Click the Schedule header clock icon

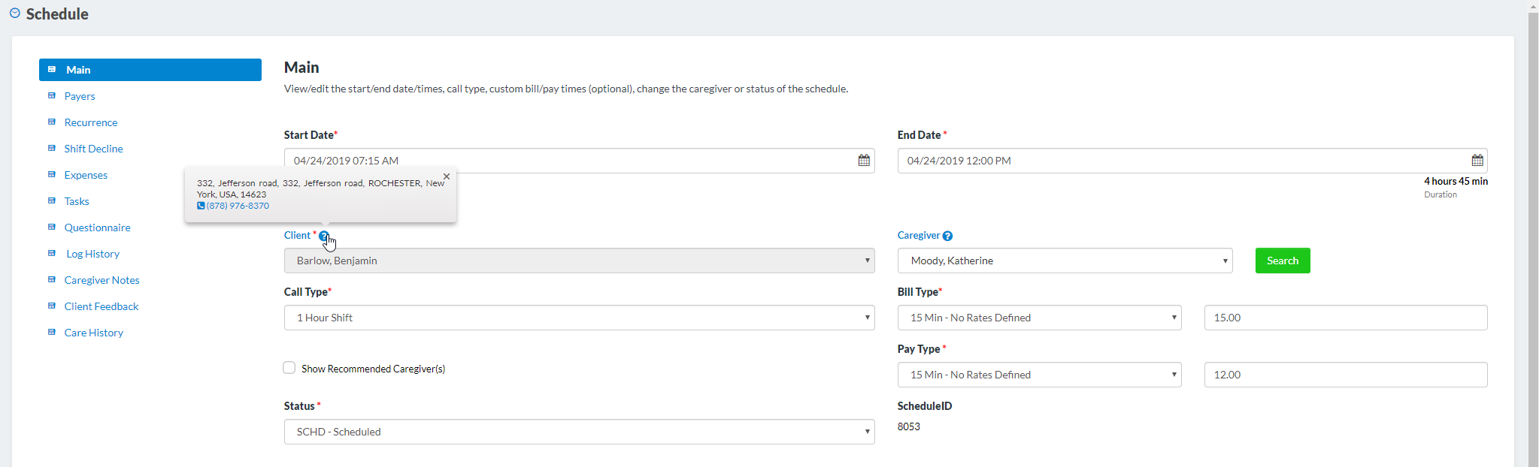click(15, 14)
